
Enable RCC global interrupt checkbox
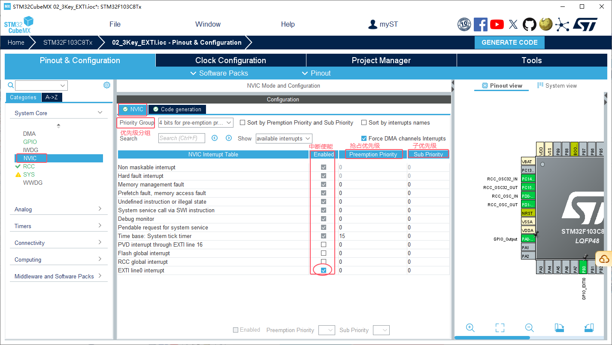tap(324, 262)
